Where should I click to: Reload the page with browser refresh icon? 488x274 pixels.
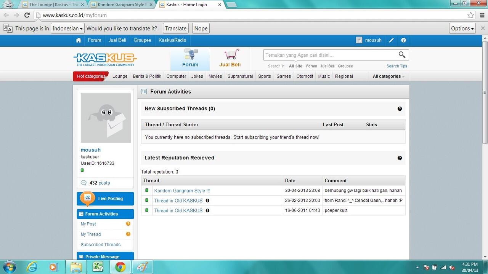(27, 15)
